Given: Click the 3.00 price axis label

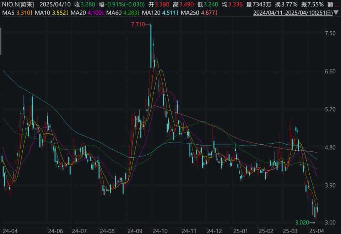Looking at the screenshot, I should click(330, 223).
